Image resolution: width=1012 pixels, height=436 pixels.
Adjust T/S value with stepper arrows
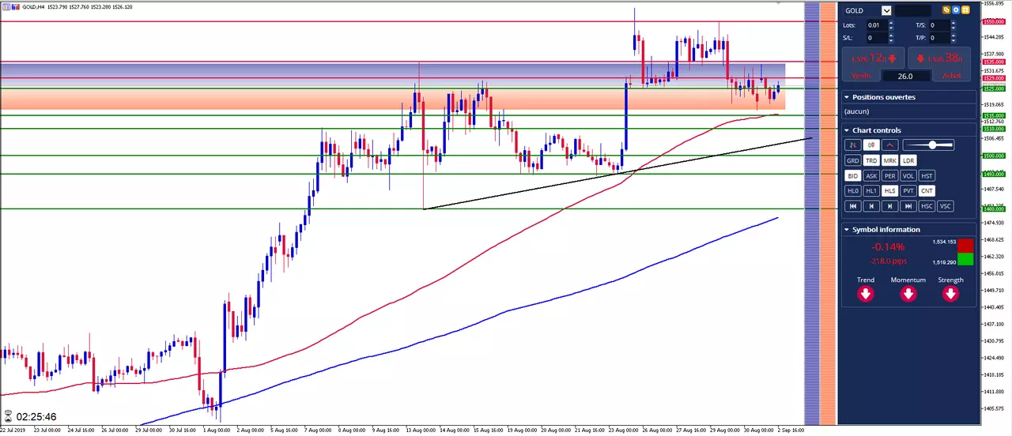point(953,25)
